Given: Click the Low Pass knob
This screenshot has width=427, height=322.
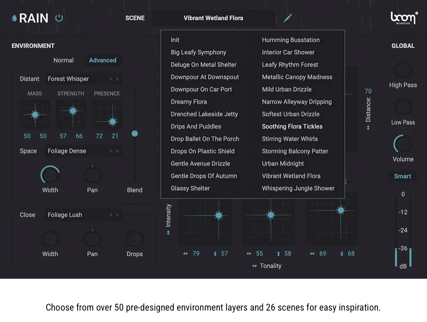Looking at the screenshot, I should pyautogui.click(x=403, y=107).
